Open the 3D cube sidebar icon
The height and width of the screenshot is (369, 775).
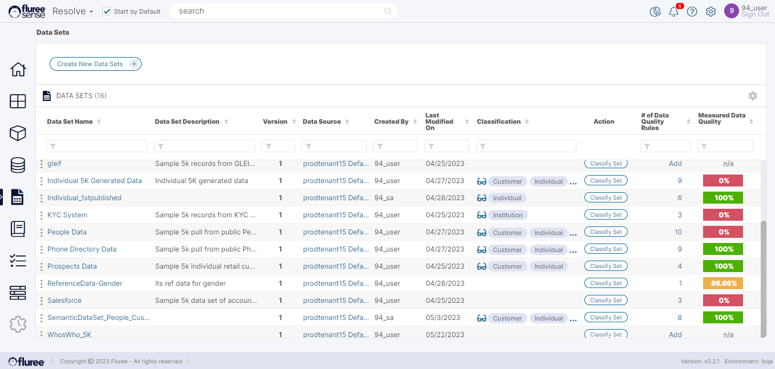coord(18,133)
